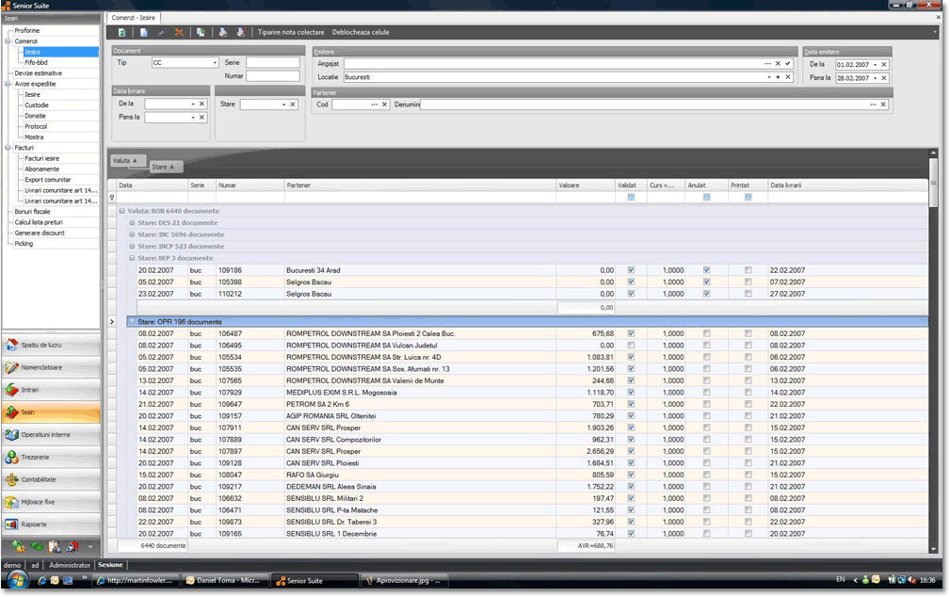
Task: Click Deblocheaza celule button
Action: [x=361, y=32]
